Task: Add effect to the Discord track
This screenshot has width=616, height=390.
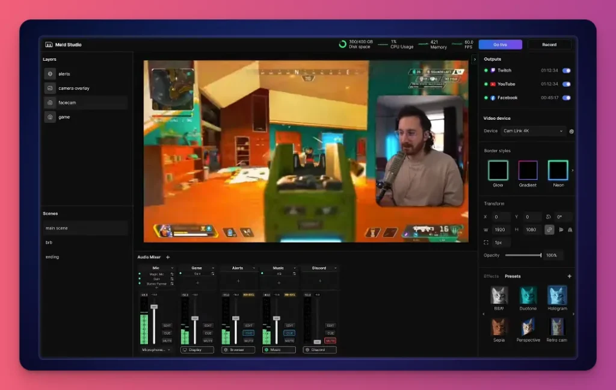Action: click(x=320, y=281)
